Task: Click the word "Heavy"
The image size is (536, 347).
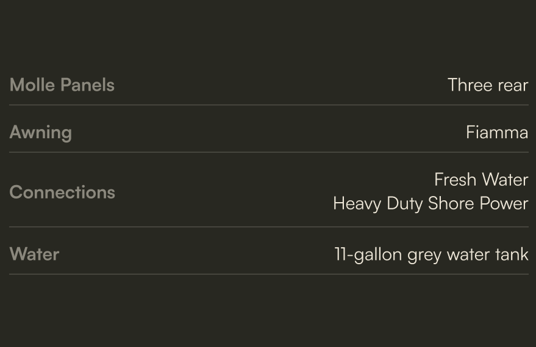Action: (358, 203)
